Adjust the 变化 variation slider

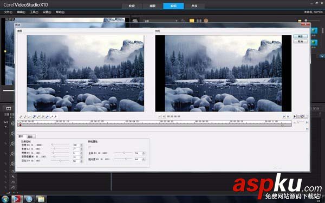pos(60,161)
